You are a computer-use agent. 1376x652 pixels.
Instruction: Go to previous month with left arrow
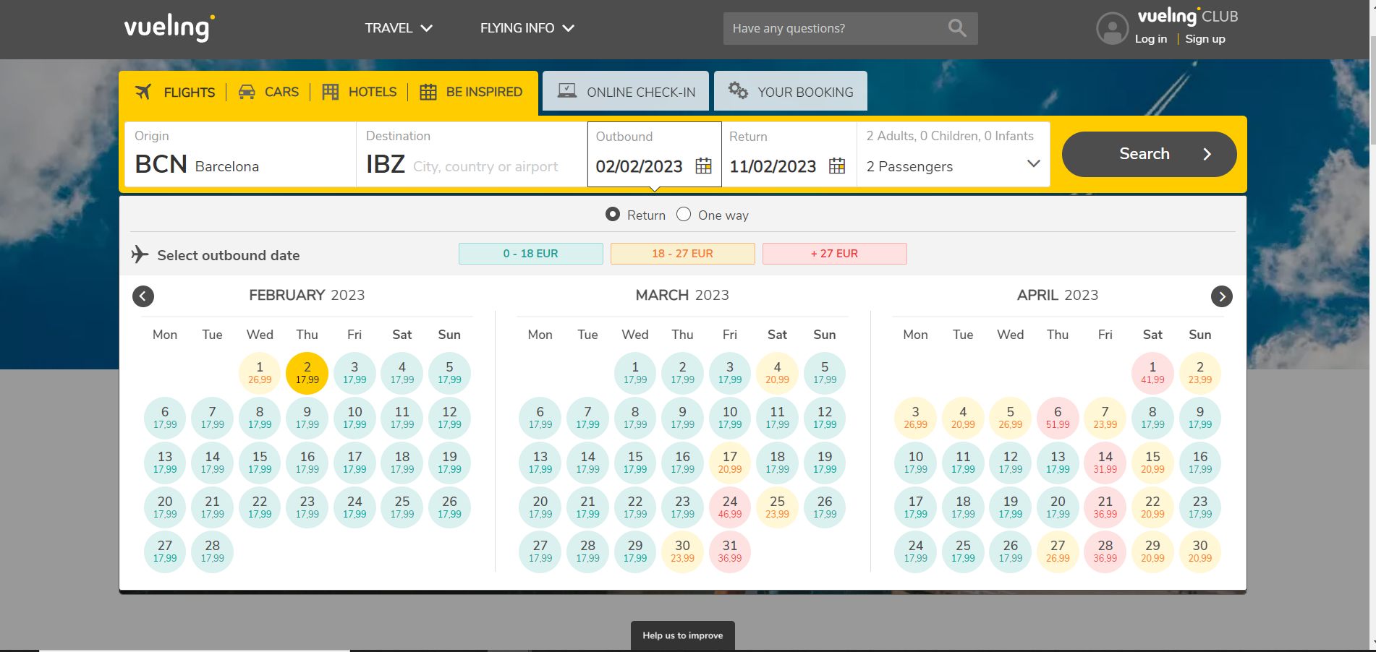[143, 296]
